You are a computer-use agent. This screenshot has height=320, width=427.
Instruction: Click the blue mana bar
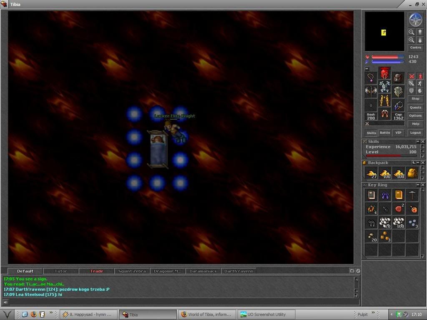tap(387, 62)
